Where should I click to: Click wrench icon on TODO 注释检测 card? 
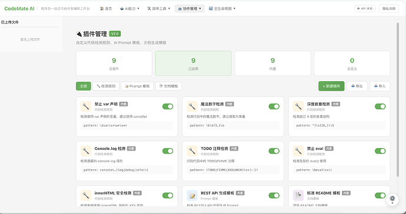(x=192, y=151)
